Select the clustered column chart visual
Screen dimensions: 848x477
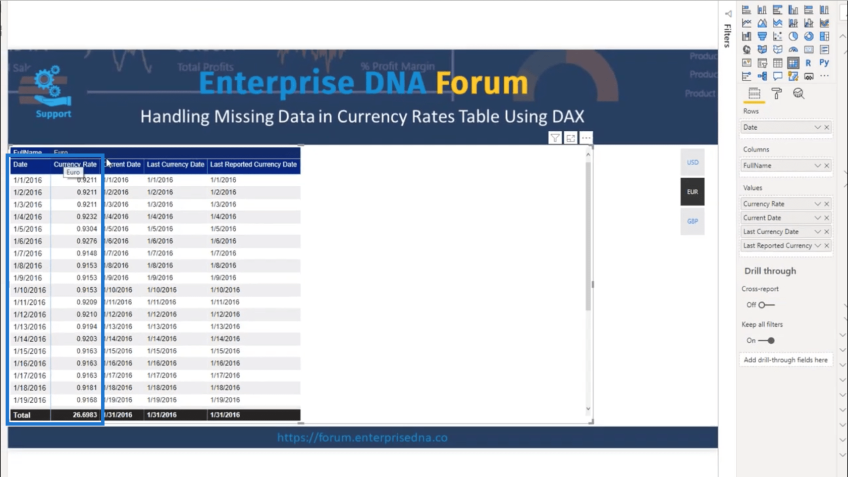coord(793,10)
